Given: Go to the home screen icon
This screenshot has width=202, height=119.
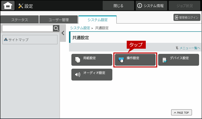Looking at the screenshot, I should (x=8, y=5).
